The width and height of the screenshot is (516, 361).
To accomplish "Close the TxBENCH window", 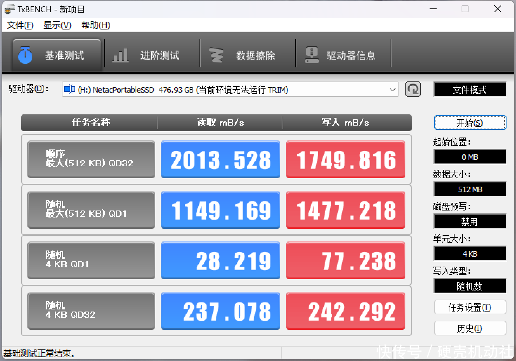I will [498, 9].
